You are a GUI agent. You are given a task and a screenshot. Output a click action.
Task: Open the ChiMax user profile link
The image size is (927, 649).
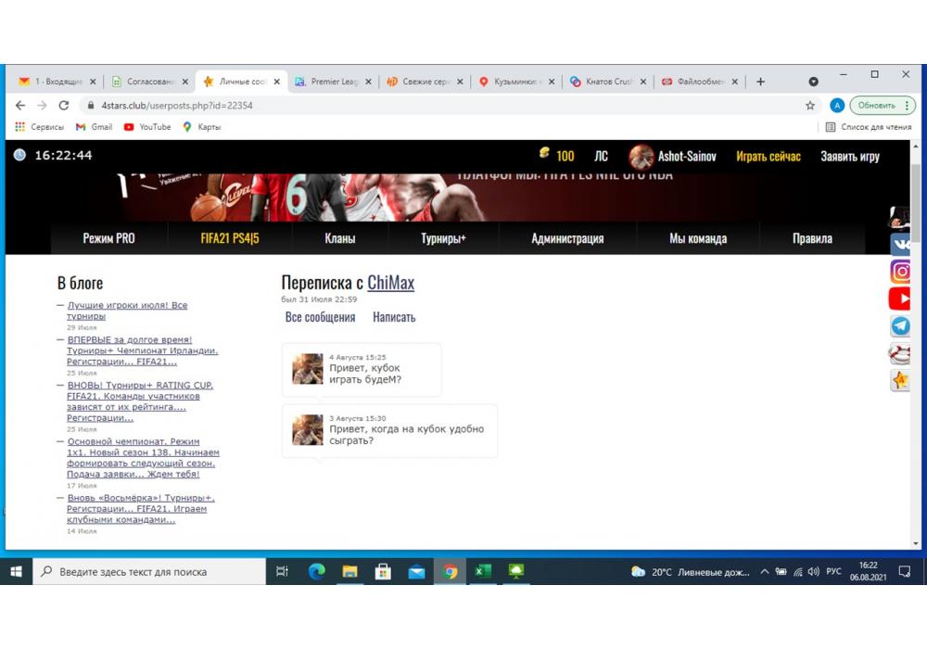[390, 283]
